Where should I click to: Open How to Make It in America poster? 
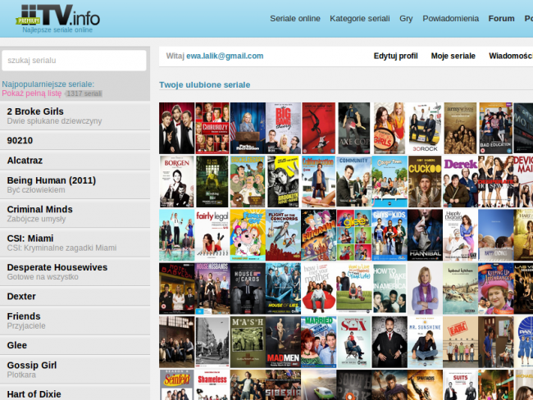pyautogui.click(x=389, y=289)
